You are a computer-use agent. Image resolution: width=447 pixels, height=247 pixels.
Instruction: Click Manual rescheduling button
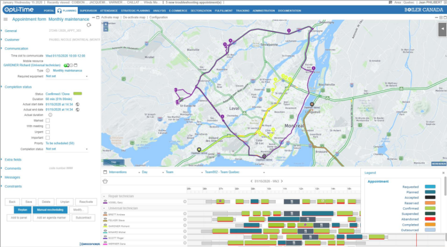coord(50,210)
